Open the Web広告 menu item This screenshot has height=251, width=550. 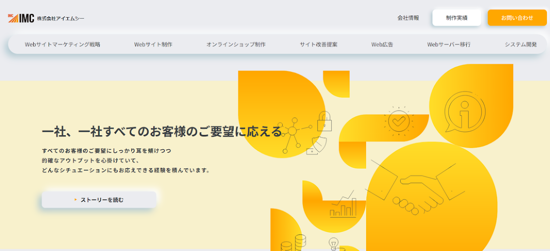382,44
